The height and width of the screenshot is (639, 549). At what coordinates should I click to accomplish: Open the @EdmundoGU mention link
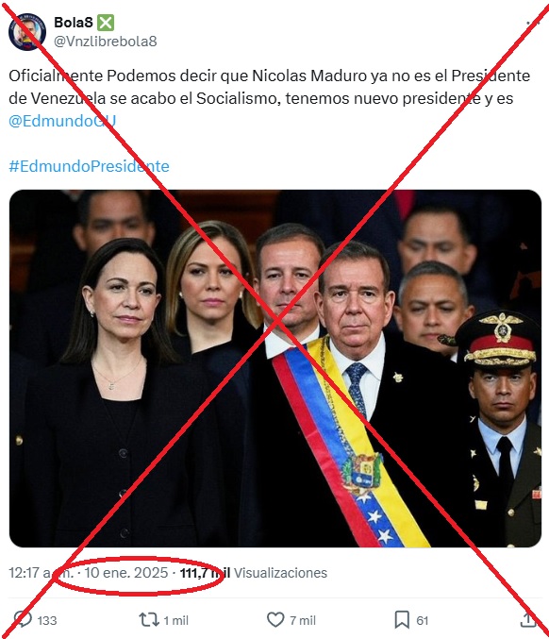point(62,121)
